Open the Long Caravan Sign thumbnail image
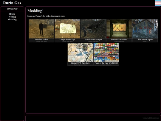The height and width of the screenshot is (121, 161). (x=67, y=29)
